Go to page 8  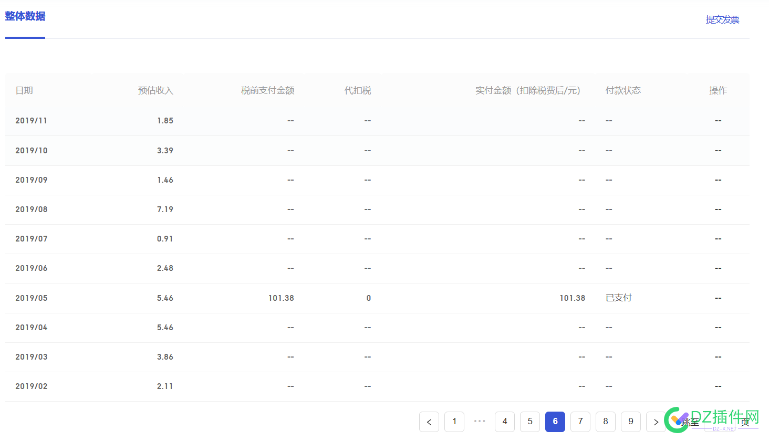[606, 422]
